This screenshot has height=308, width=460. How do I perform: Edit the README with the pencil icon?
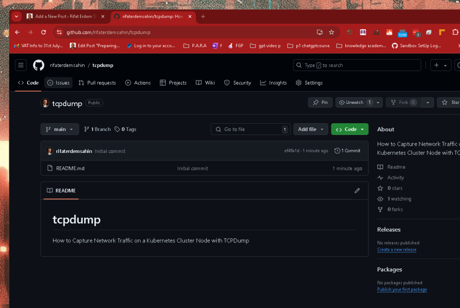357,191
